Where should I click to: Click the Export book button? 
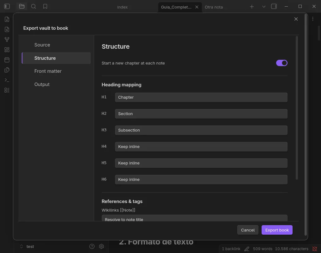click(277, 230)
